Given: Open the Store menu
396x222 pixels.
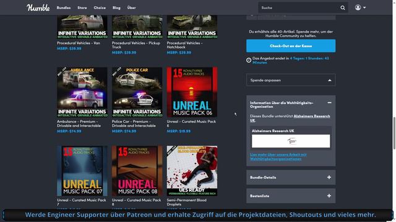Looking at the screenshot, I should [x=82, y=8].
